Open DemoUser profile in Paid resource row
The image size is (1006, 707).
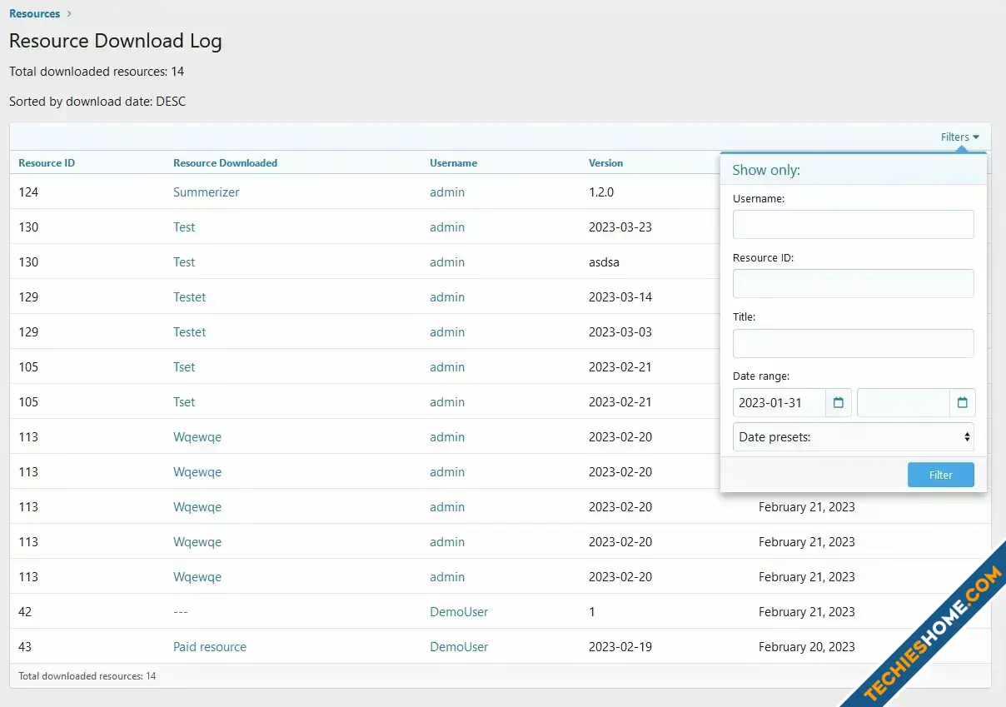(x=459, y=647)
